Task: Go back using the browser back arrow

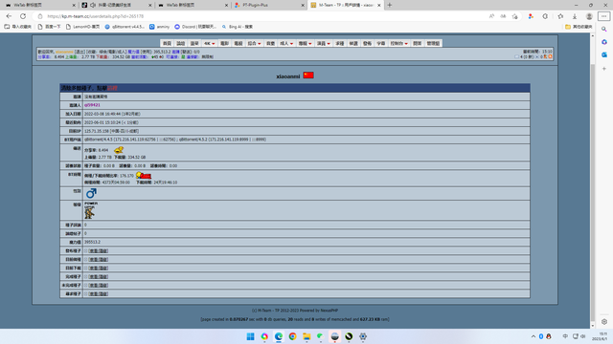Action: click(x=9, y=16)
